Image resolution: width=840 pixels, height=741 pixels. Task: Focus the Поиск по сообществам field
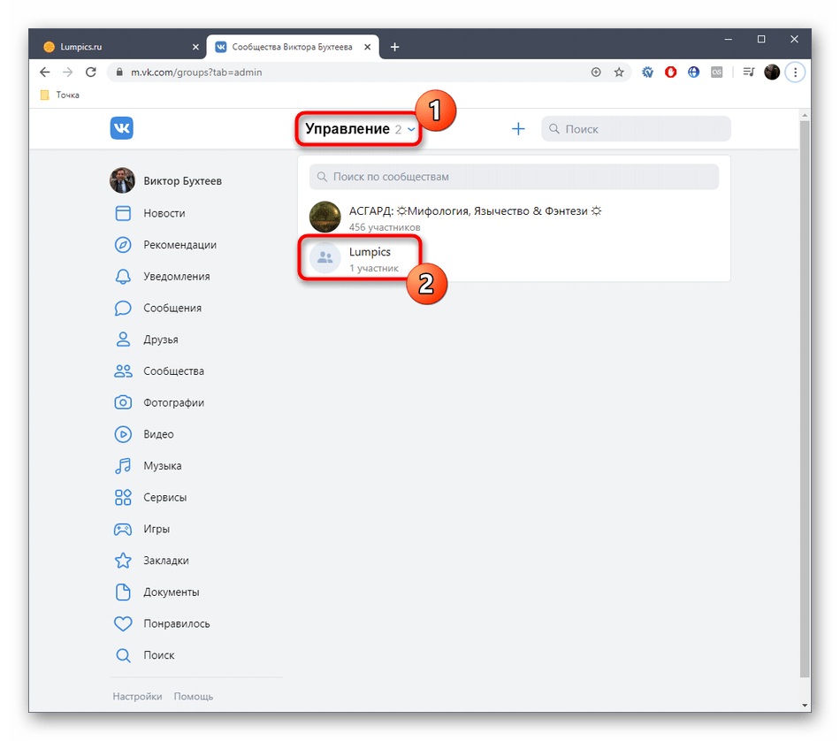click(x=514, y=177)
